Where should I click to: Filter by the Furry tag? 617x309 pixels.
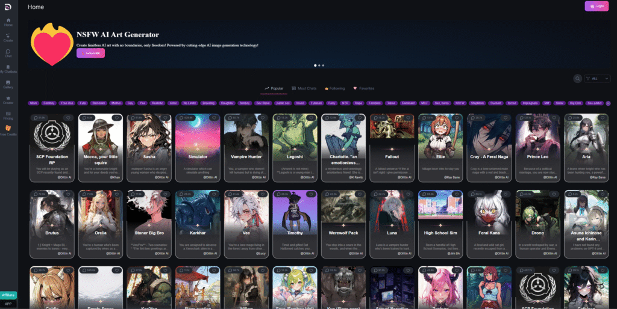pyautogui.click(x=332, y=103)
